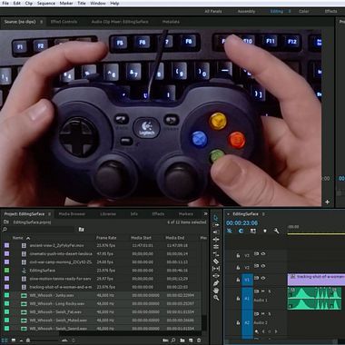
Task: Open the Source panel menu
Action: [x=41, y=22]
